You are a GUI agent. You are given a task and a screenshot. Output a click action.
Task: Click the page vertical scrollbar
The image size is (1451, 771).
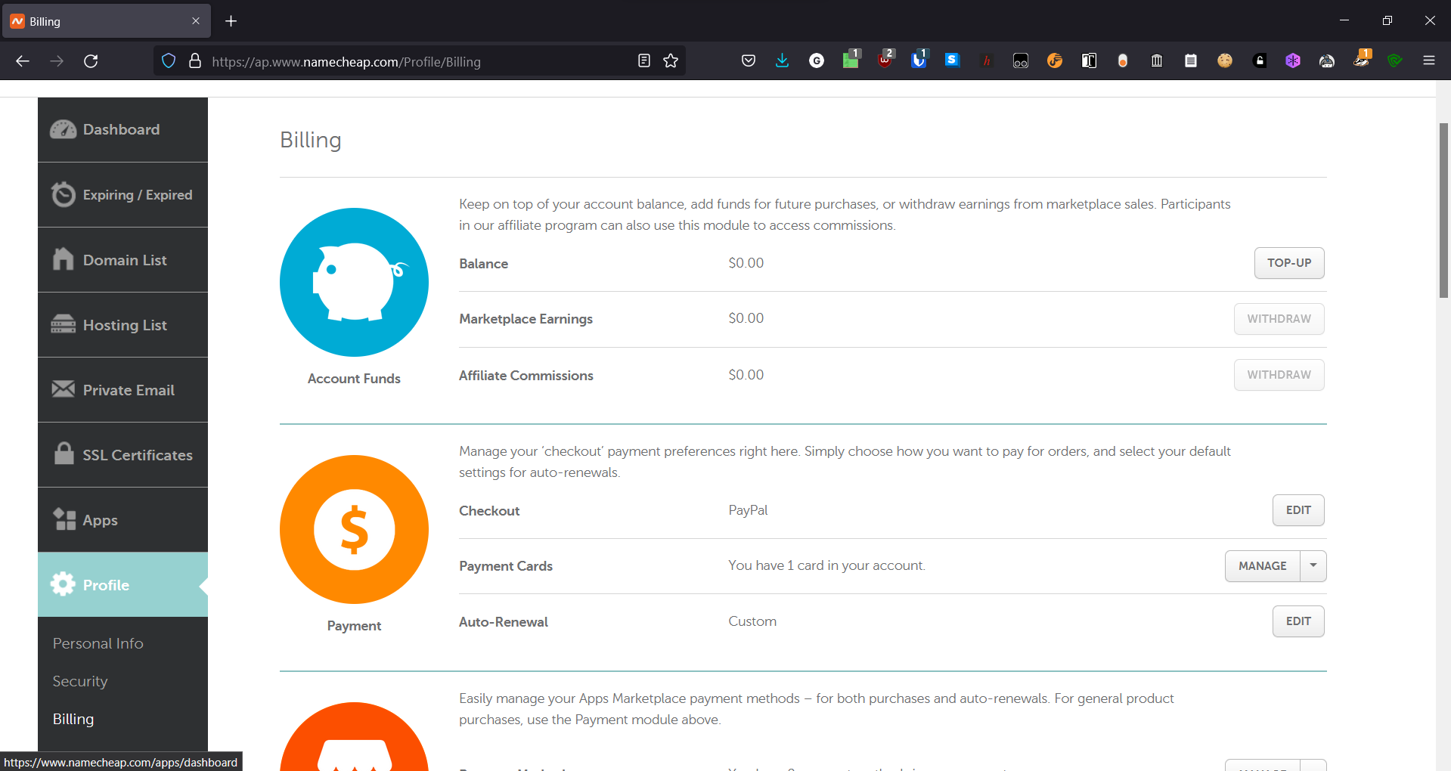pos(1443,210)
